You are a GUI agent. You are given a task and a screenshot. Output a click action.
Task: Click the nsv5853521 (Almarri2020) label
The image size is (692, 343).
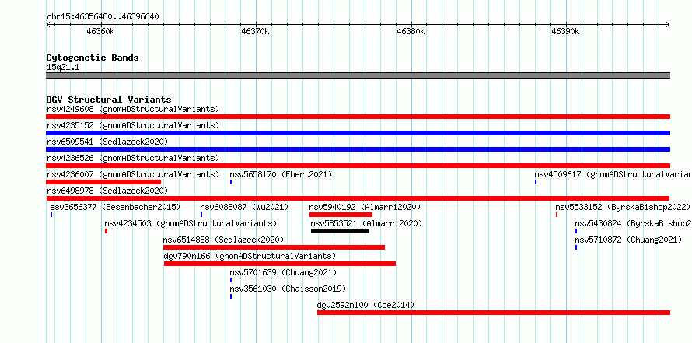point(366,223)
